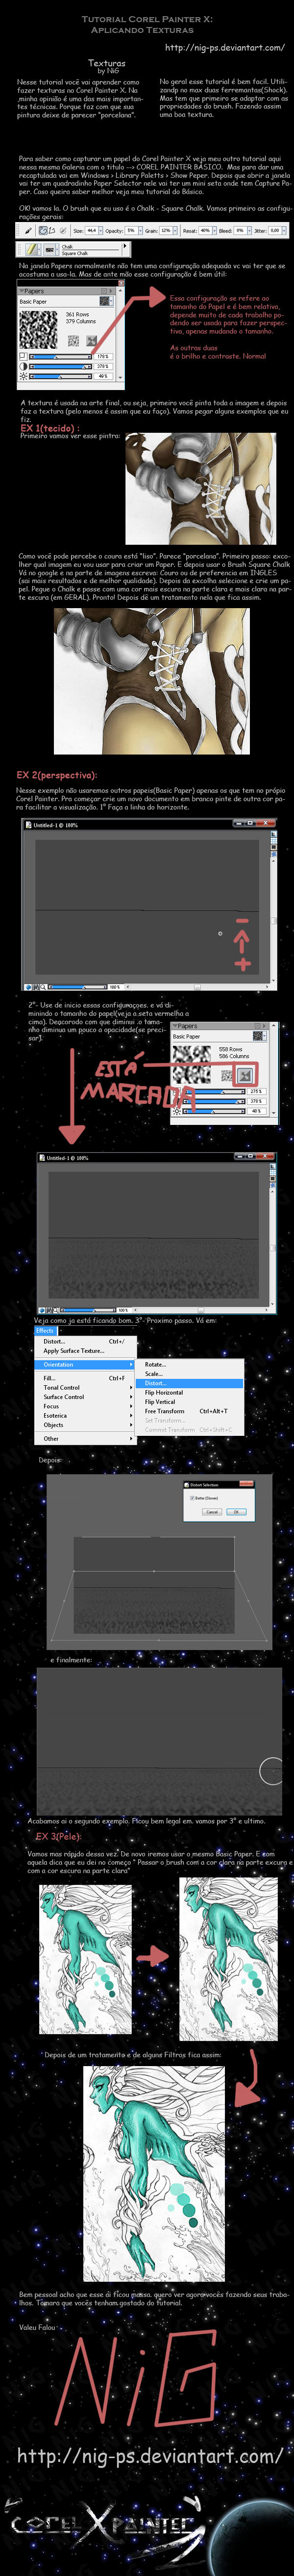Open the Grain slider dropdown at 12%

pos(174,230)
